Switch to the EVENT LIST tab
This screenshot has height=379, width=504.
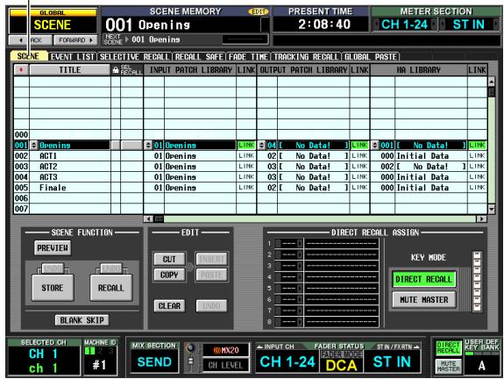point(73,57)
